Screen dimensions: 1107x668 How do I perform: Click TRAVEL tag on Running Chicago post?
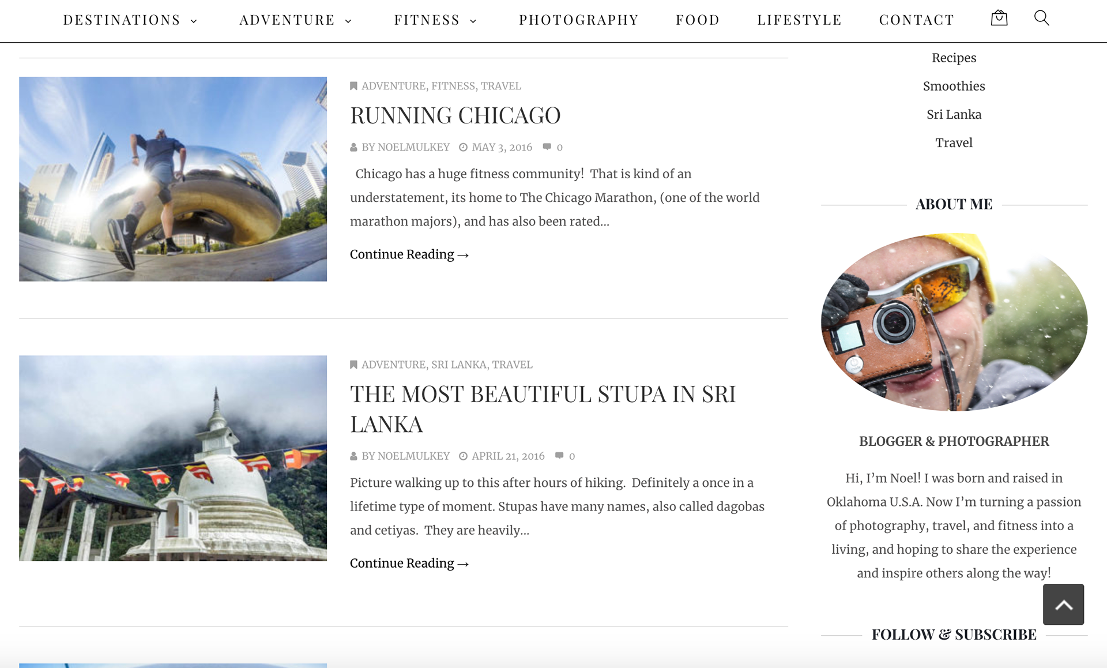click(x=501, y=86)
